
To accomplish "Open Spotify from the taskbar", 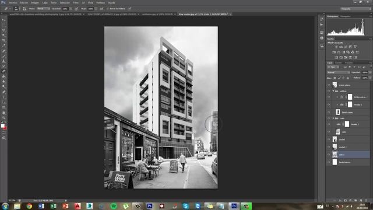I will (x=114, y=206).
